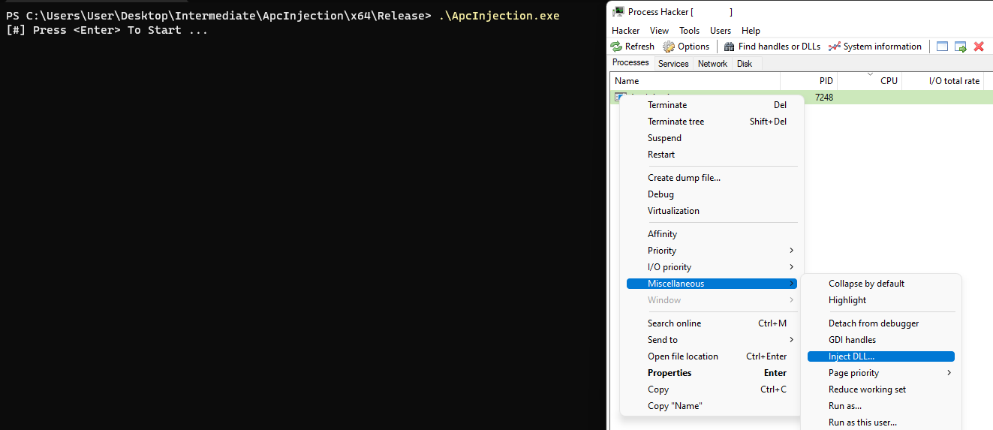
Task: Open the Tools menu
Action: point(689,31)
